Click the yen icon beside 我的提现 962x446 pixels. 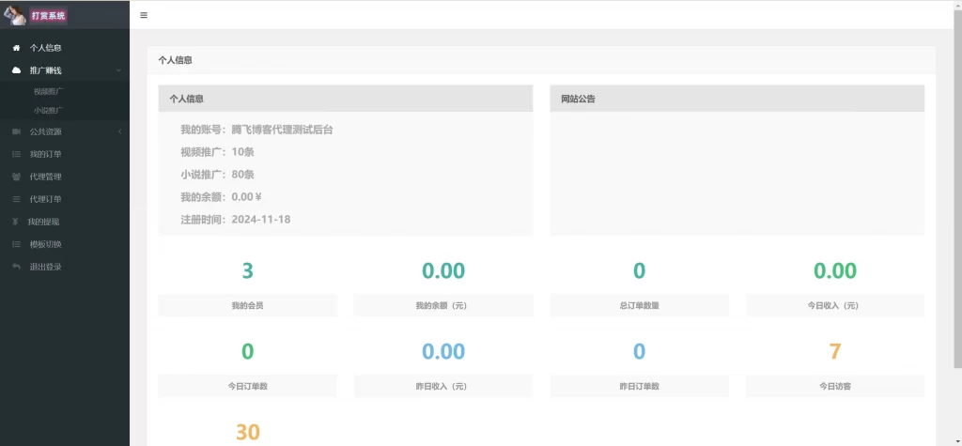click(x=16, y=222)
